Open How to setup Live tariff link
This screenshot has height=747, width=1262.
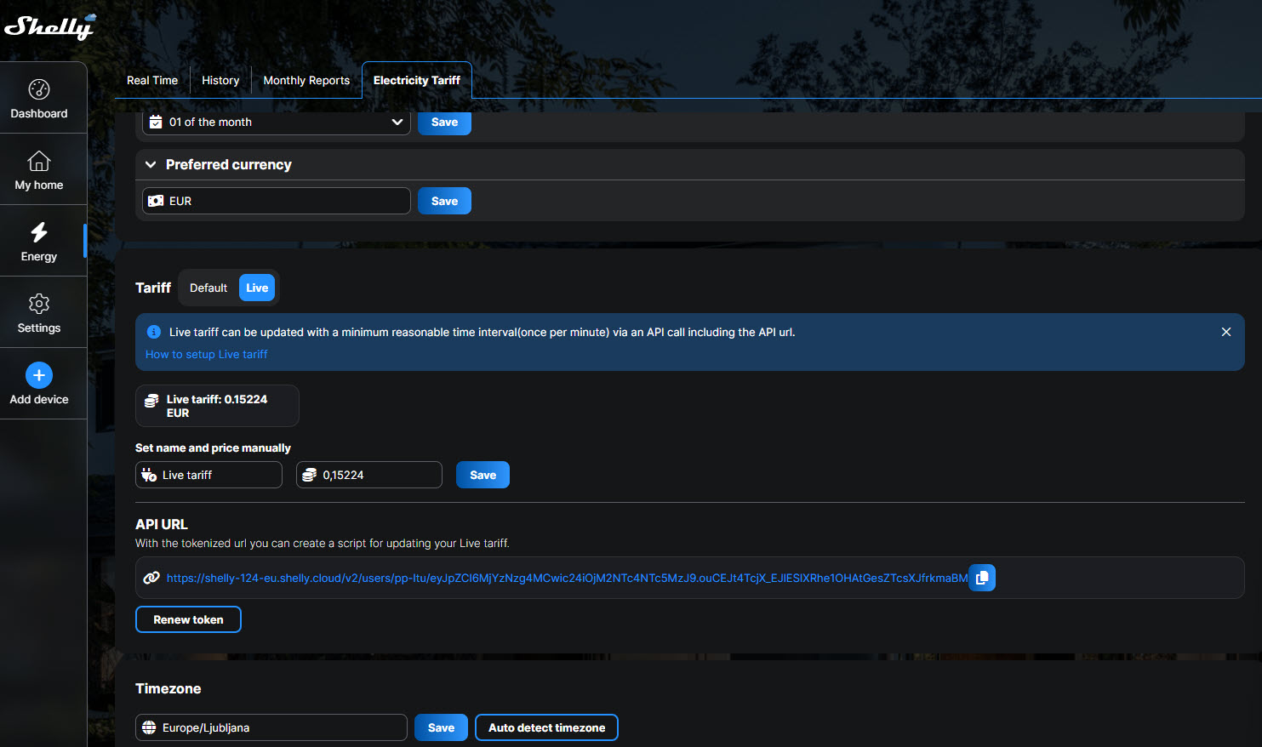pos(206,355)
